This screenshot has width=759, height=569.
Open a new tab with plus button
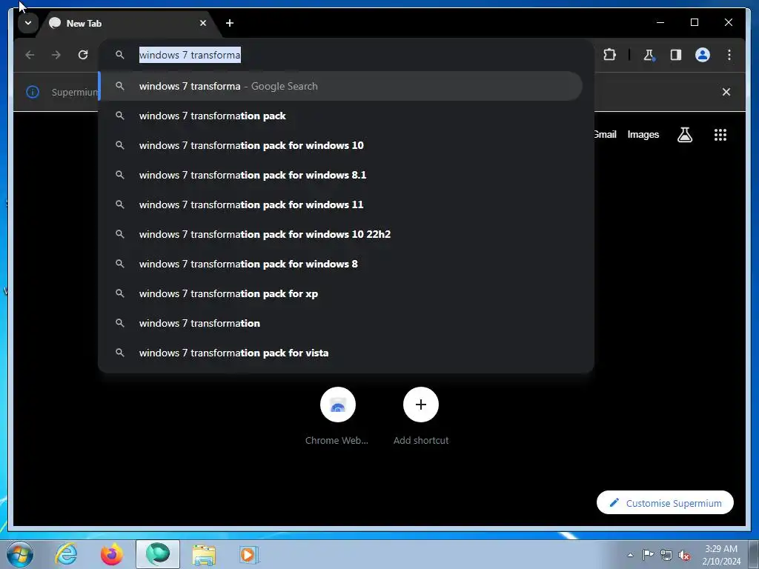click(230, 23)
